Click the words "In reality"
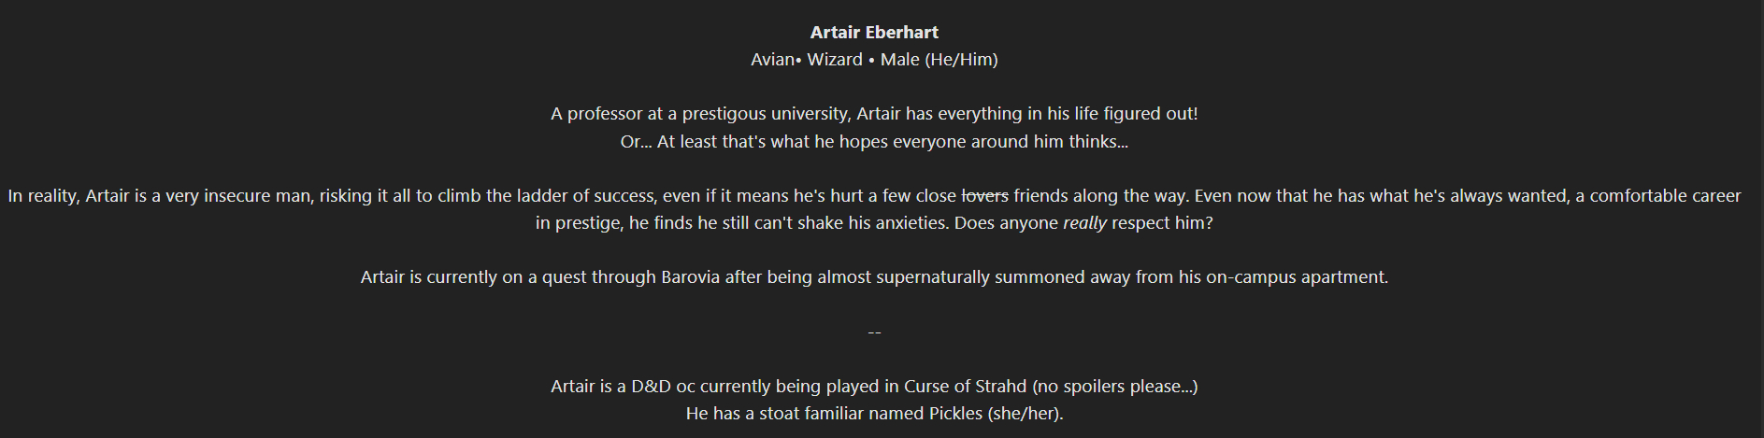The image size is (1764, 438). pyautogui.click(x=43, y=196)
